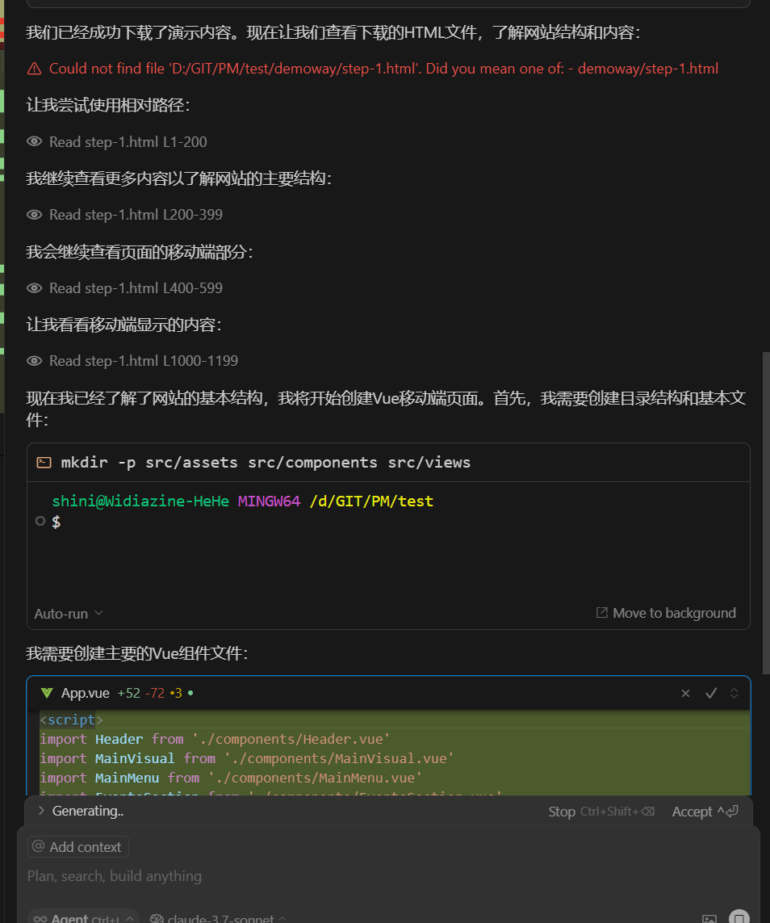
Task: Click the warning icon on the file error
Action: (34, 69)
